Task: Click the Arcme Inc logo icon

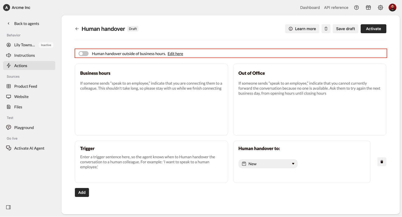Action: (6, 8)
